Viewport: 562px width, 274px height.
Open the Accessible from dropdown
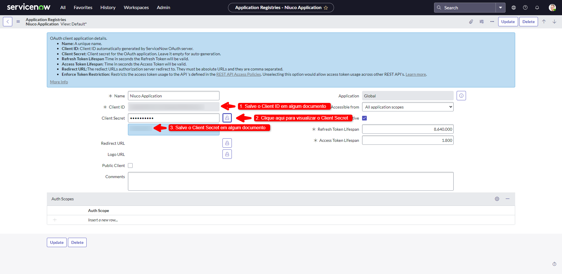coord(408,107)
